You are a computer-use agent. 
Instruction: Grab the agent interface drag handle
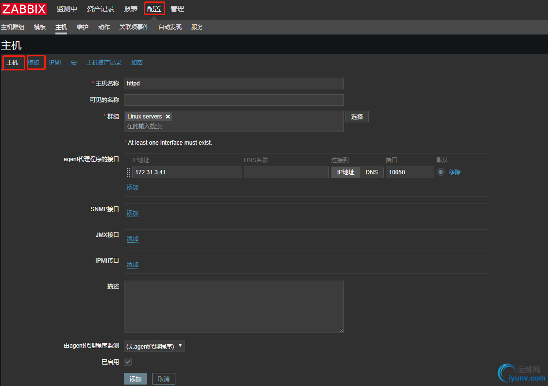tap(128, 172)
